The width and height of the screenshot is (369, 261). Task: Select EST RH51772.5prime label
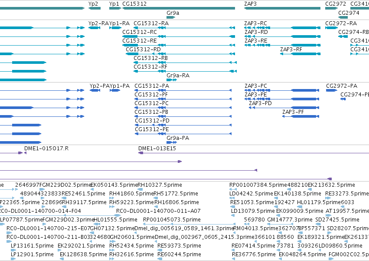pos(176,194)
